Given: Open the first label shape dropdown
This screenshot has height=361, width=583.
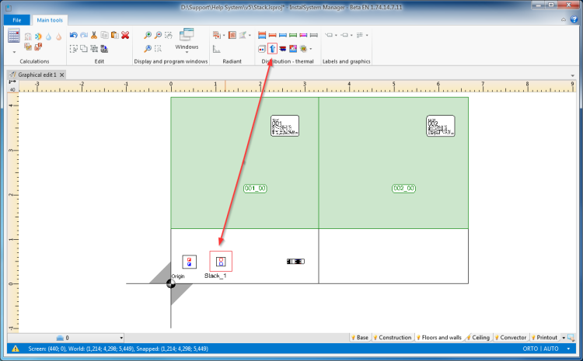Looking at the screenshot, I should tap(336, 35).
